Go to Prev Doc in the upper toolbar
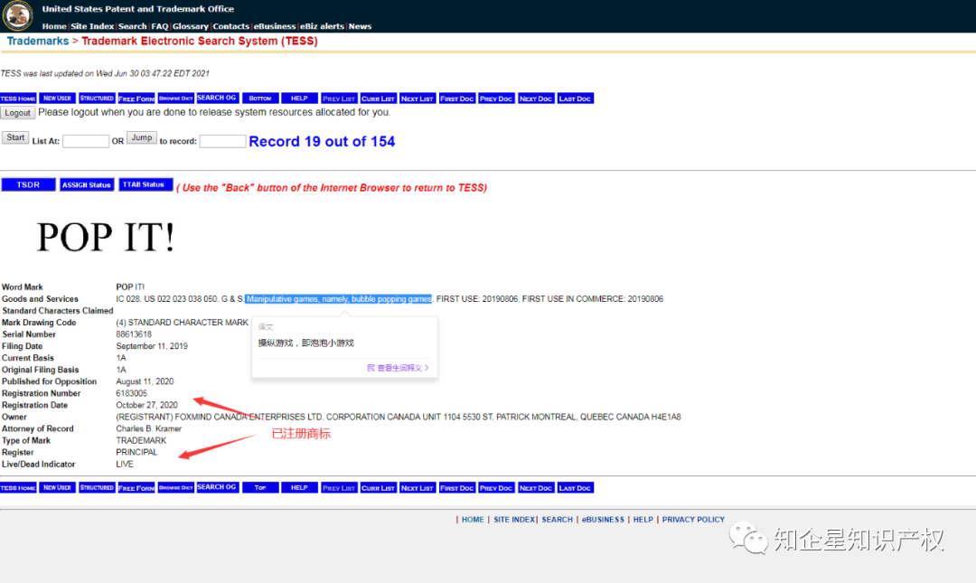 click(496, 99)
